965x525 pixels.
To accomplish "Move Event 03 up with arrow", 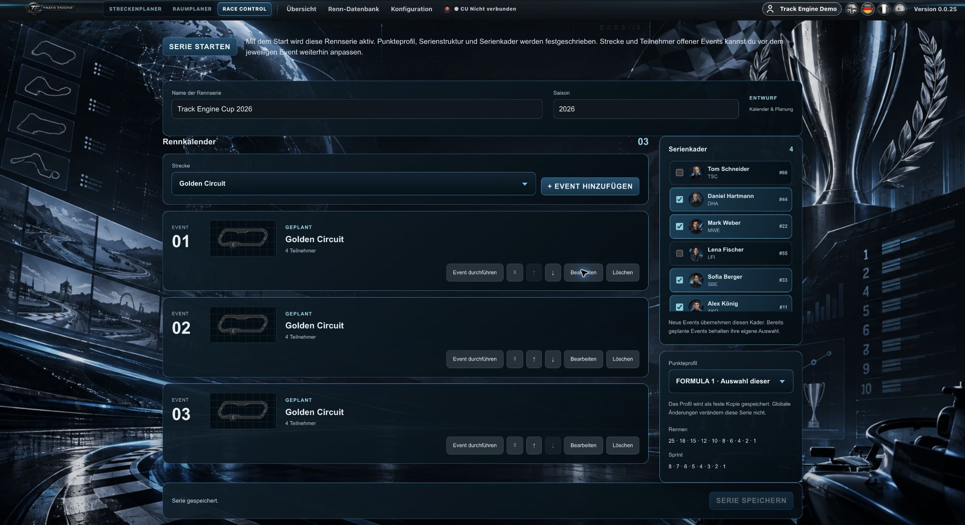I will 534,445.
